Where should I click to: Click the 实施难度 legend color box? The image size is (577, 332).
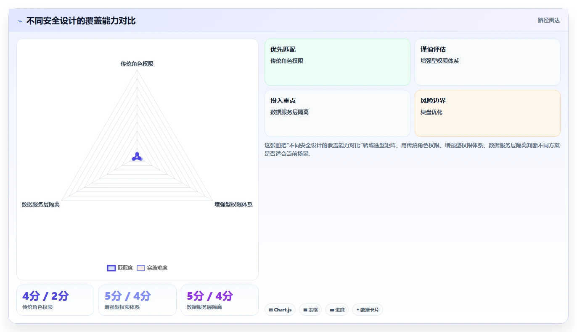[x=141, y=268]
